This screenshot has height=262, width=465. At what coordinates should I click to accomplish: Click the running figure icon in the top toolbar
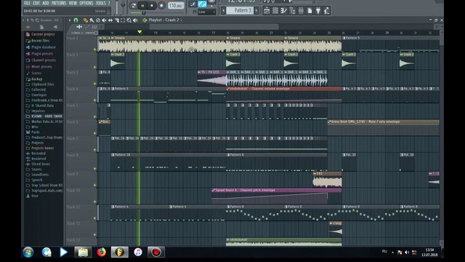(327, 11)
